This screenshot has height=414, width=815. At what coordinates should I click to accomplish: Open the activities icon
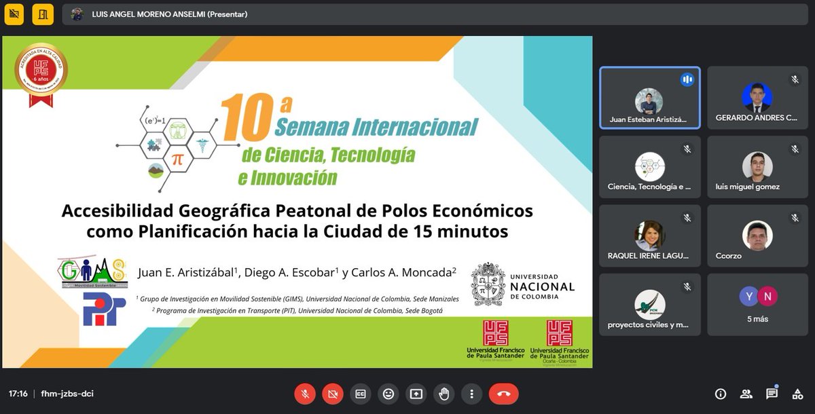pos(797,394)
